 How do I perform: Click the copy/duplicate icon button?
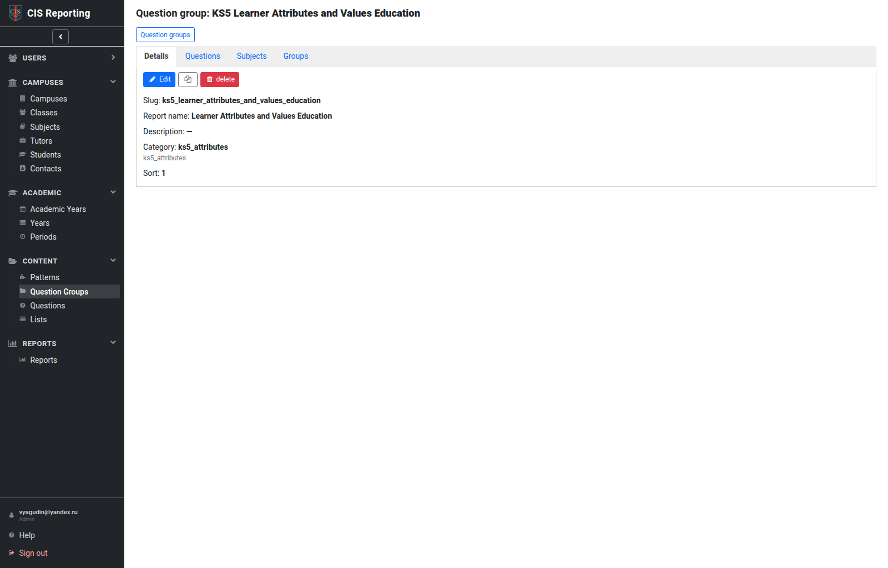coord(188,79)
